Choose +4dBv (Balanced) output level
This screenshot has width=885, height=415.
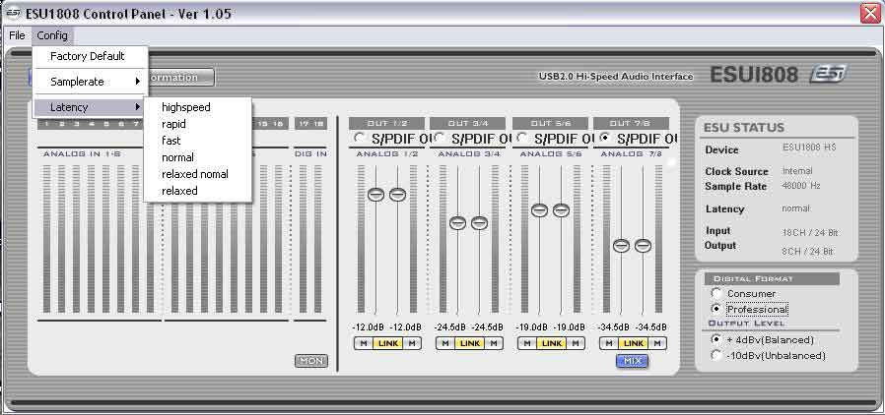[x=716, y=339]
